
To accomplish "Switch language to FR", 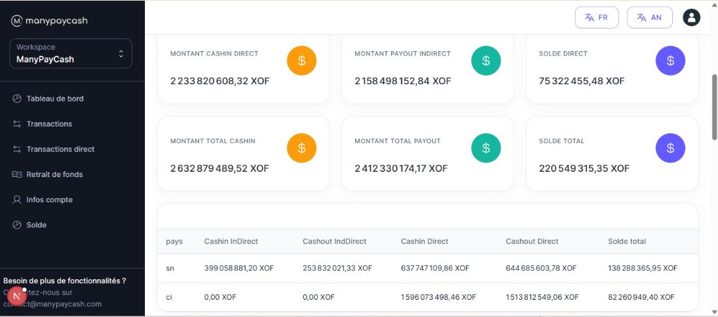I will [x=596, y=18].
